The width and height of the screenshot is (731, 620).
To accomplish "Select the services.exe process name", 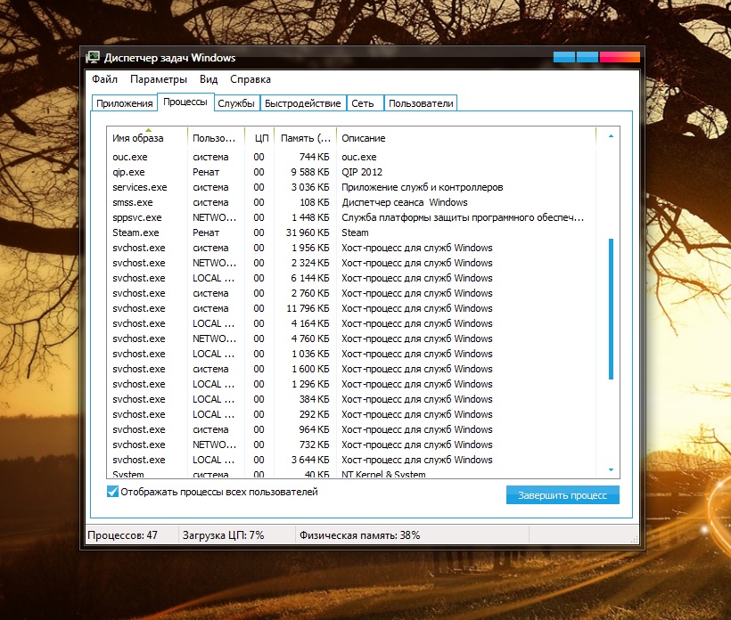I will click(140, 187).
